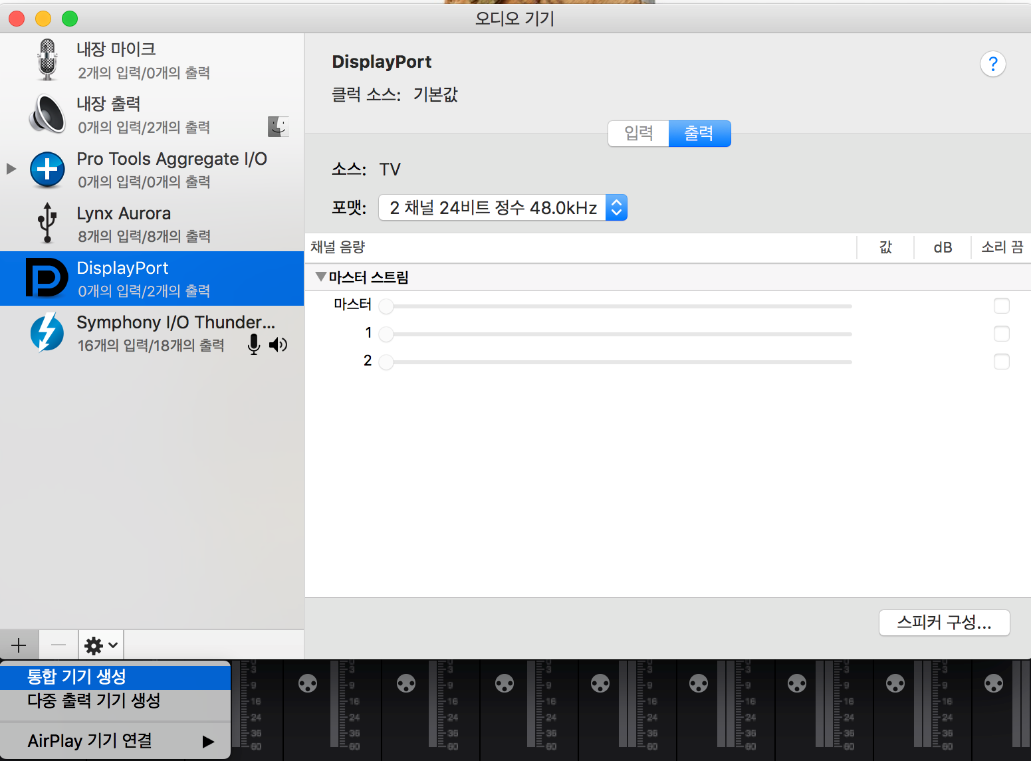Switch to the 입력 tab

tap(638, 134)
